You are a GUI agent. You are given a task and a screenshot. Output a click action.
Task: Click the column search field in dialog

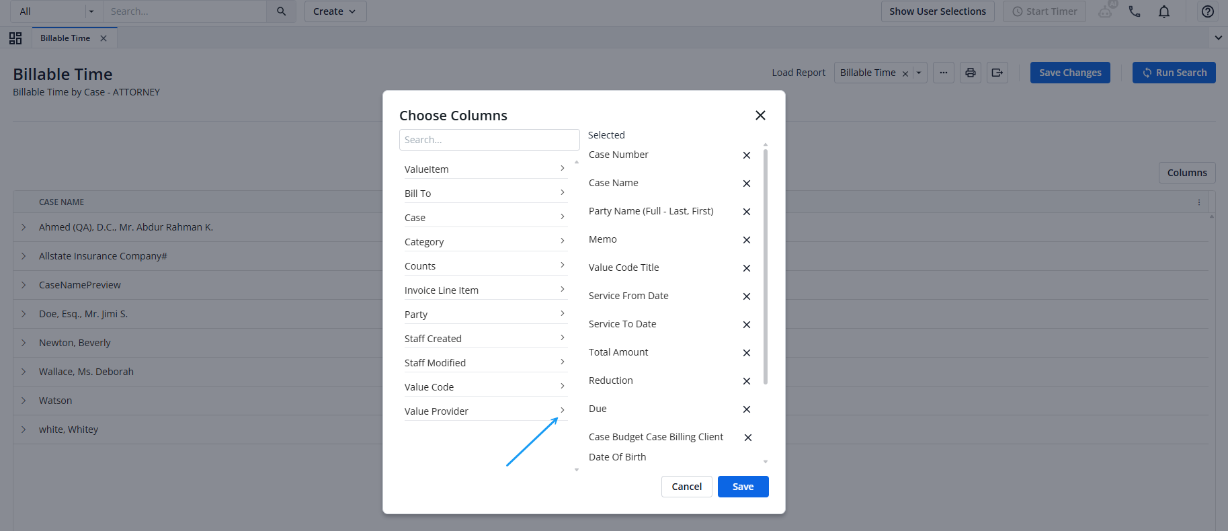pos(489,140)
